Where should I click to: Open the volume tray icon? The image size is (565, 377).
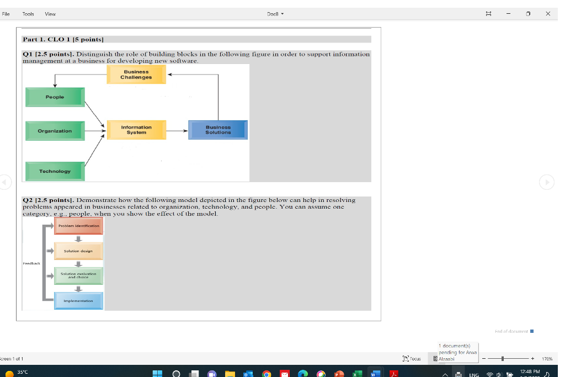click(x=499, y=375)
